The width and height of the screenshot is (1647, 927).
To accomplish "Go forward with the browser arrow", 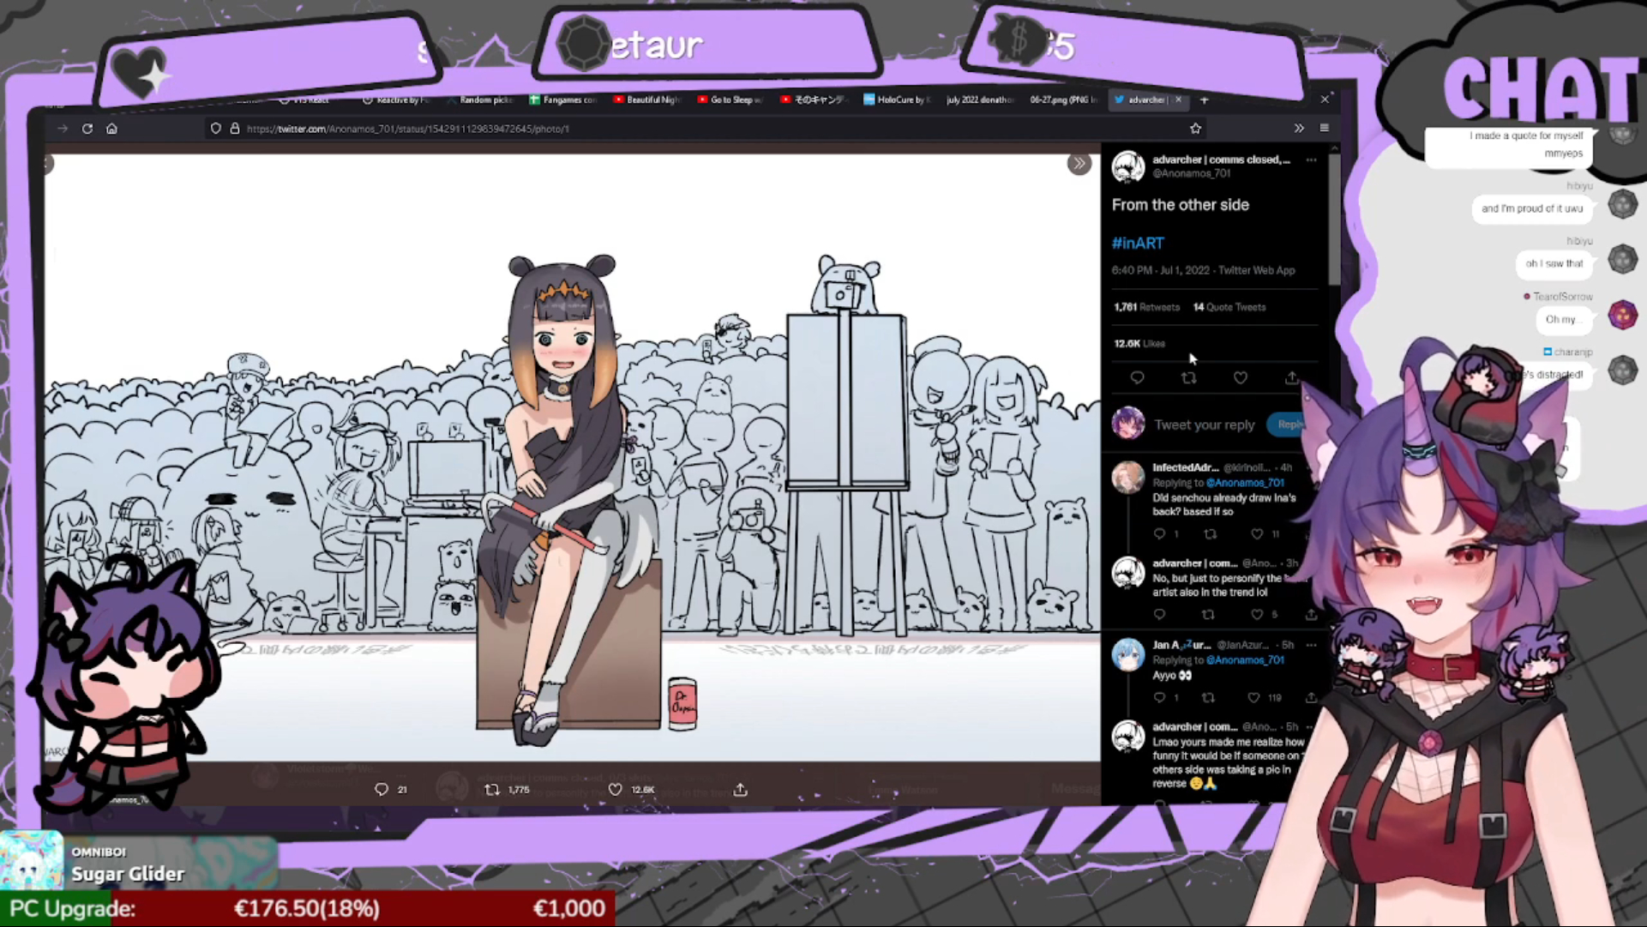I will (x=63, y=129).
